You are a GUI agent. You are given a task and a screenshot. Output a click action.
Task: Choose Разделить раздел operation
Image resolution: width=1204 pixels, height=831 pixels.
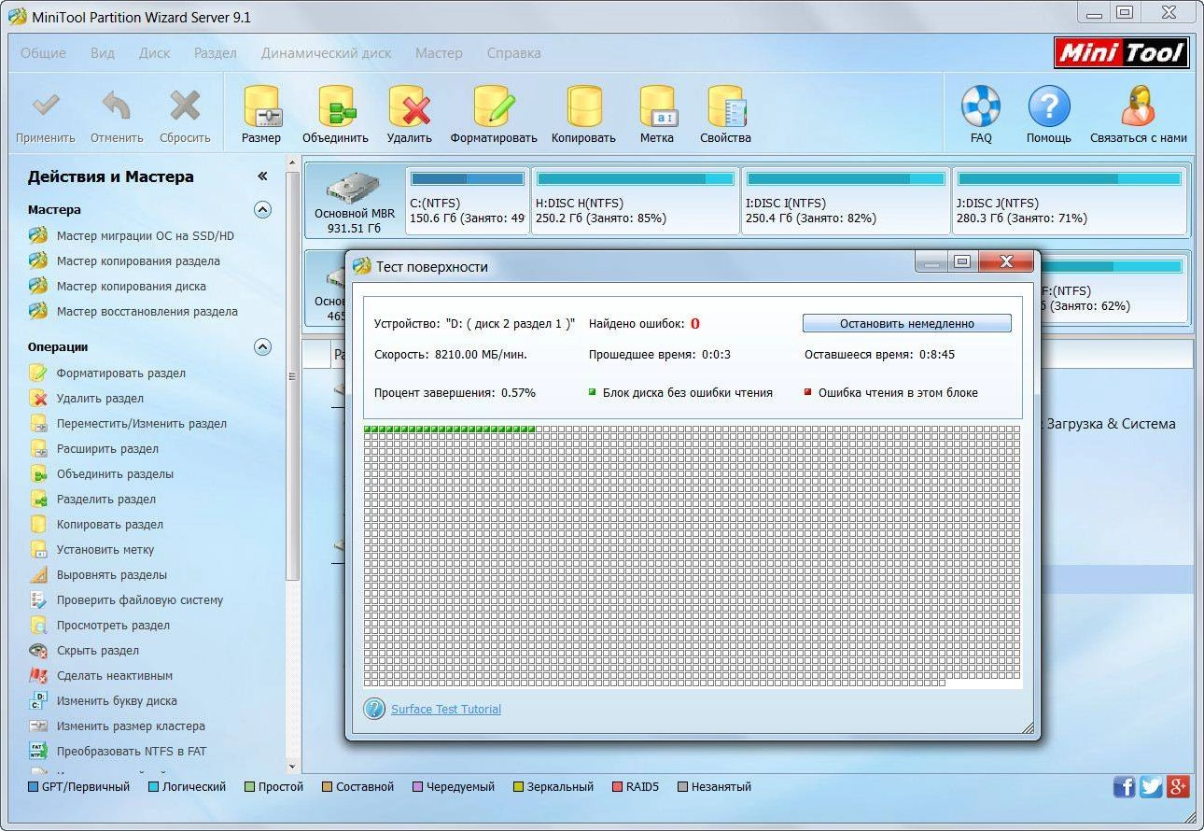pos(105,499)
